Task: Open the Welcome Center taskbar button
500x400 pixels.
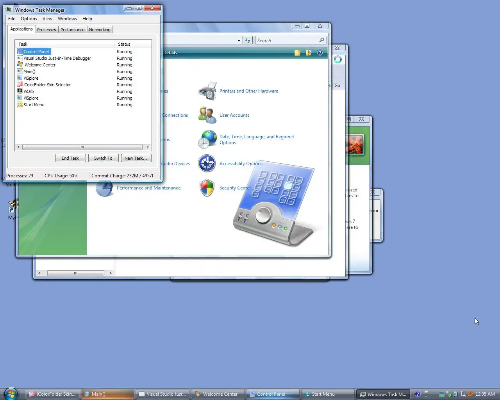Action: coord(218,394)
